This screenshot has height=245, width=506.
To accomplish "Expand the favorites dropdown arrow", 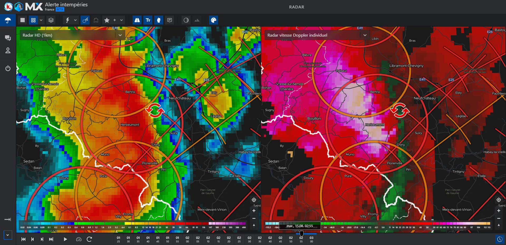I will (x=121, y=20).
